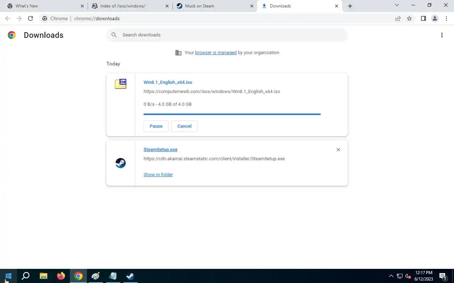
Task: Open the Chrome three-dot browser menu
Action: (x=446, y=18)
